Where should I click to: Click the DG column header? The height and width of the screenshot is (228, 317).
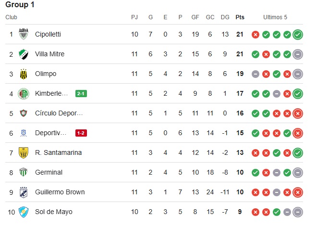(225, 17)
